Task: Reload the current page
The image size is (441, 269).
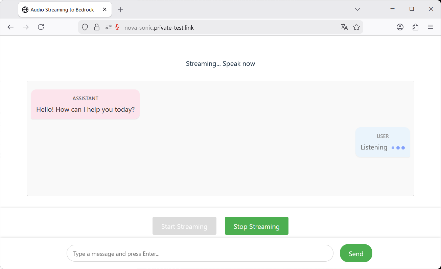Action: 41,27
